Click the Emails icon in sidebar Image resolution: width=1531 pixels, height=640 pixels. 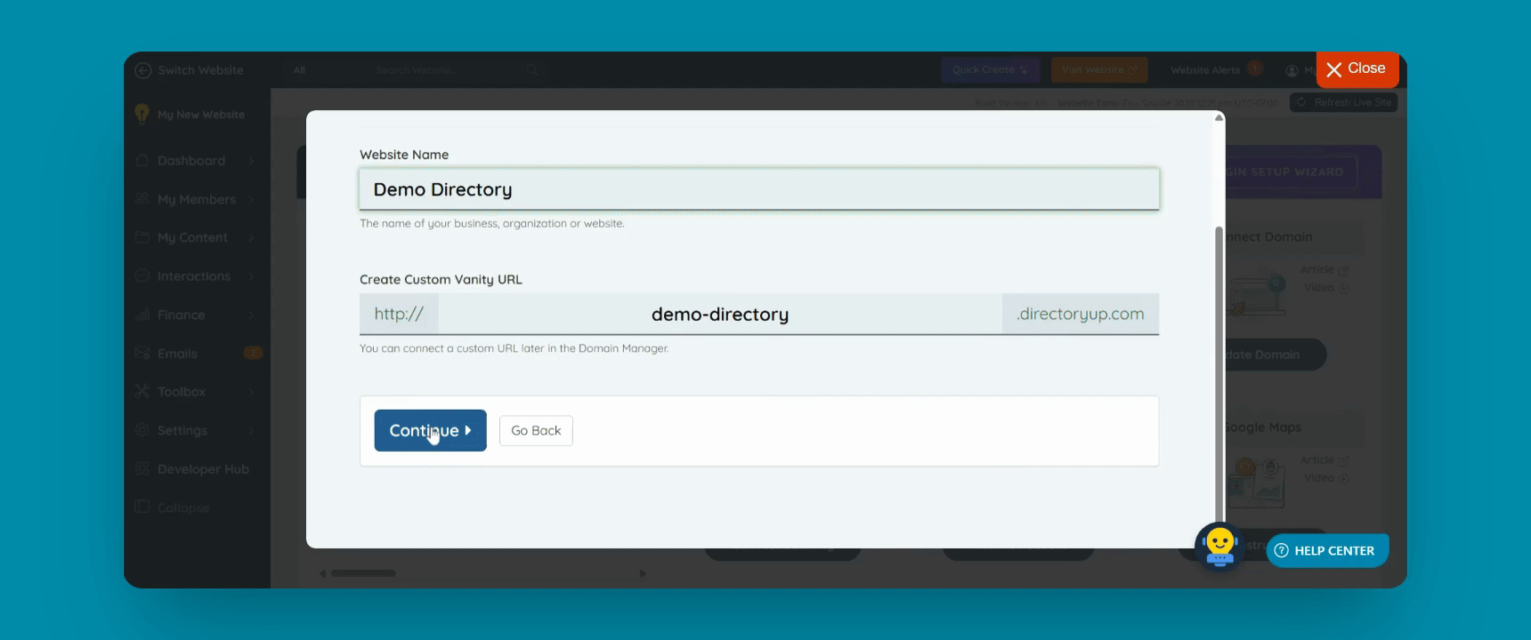[x=142, y=354]
